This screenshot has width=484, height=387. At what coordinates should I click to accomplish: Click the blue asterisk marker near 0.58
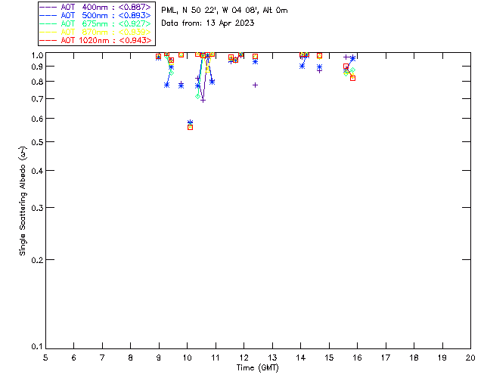[x=190, y=122]
